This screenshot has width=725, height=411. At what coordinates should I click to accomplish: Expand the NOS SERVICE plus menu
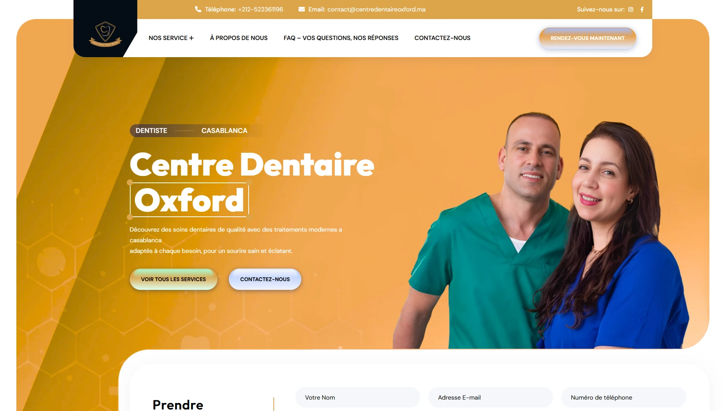171,38
